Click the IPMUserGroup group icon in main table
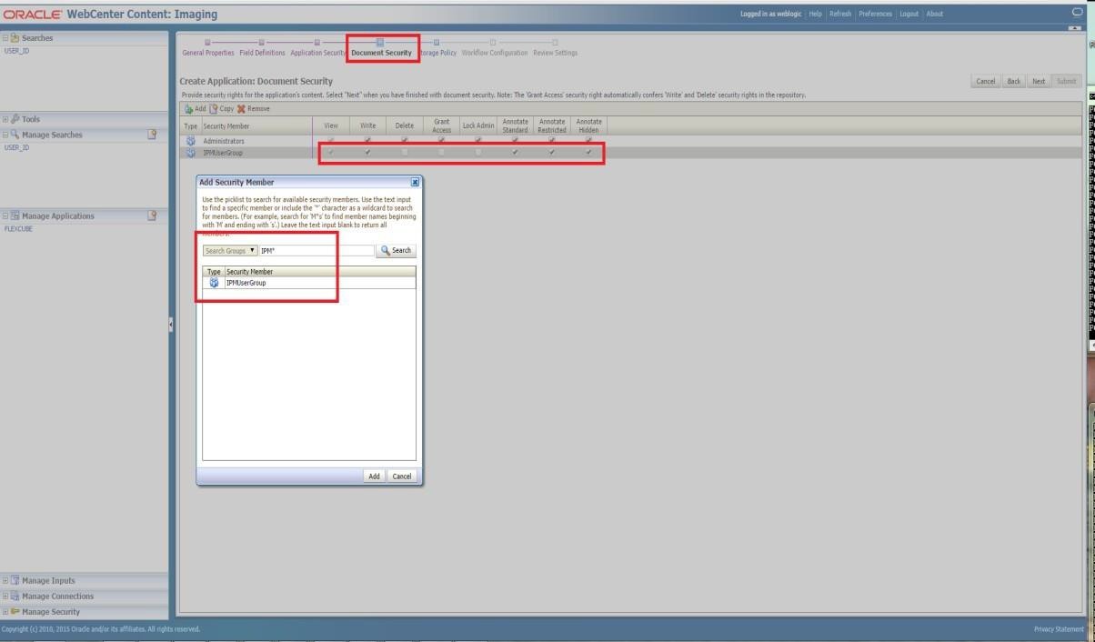This screenshot has height=642, width=1095. pos(191,153)
